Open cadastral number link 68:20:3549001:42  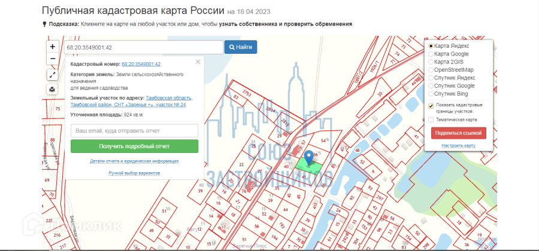(141, 64)
